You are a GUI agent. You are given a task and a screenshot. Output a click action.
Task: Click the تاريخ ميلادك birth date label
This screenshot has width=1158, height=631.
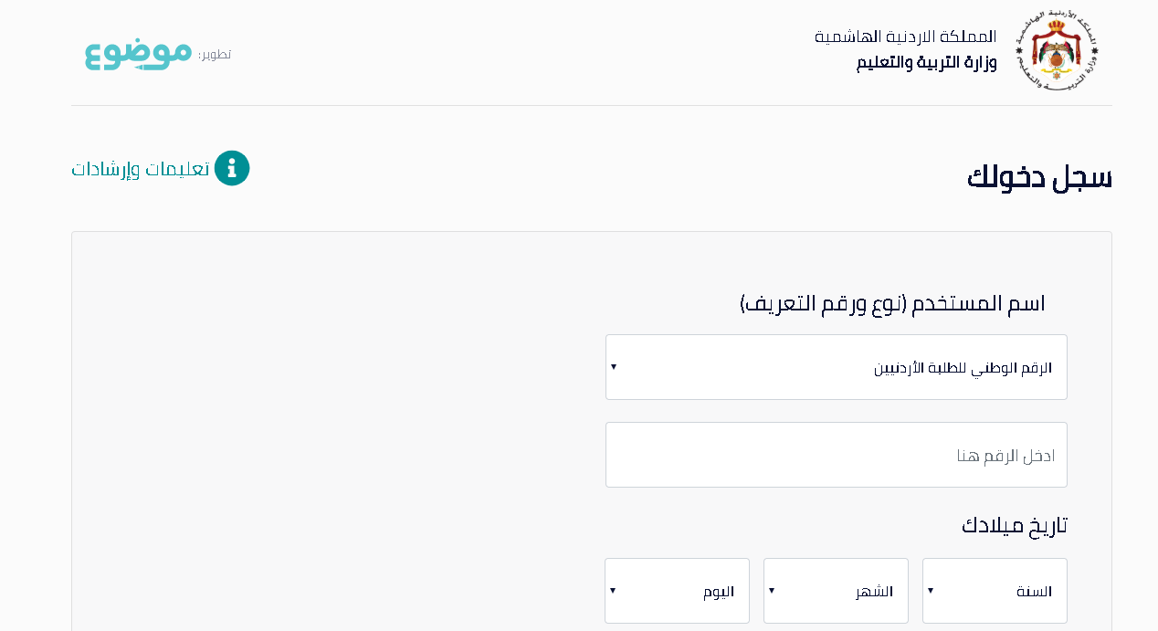[x=1015, y=526]
